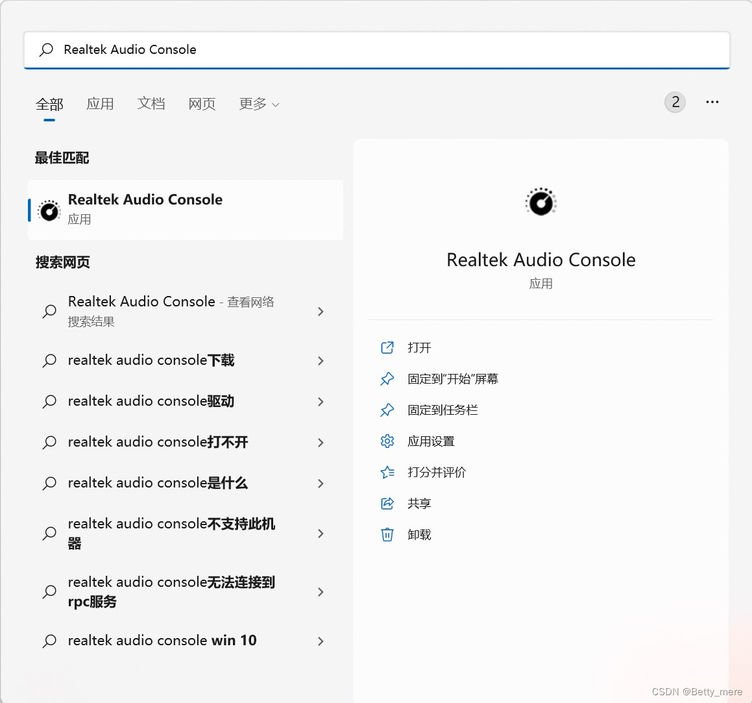Viewport: 752px width, 703px height.
Task: Click the share icon for 共享
Action: 387,503
